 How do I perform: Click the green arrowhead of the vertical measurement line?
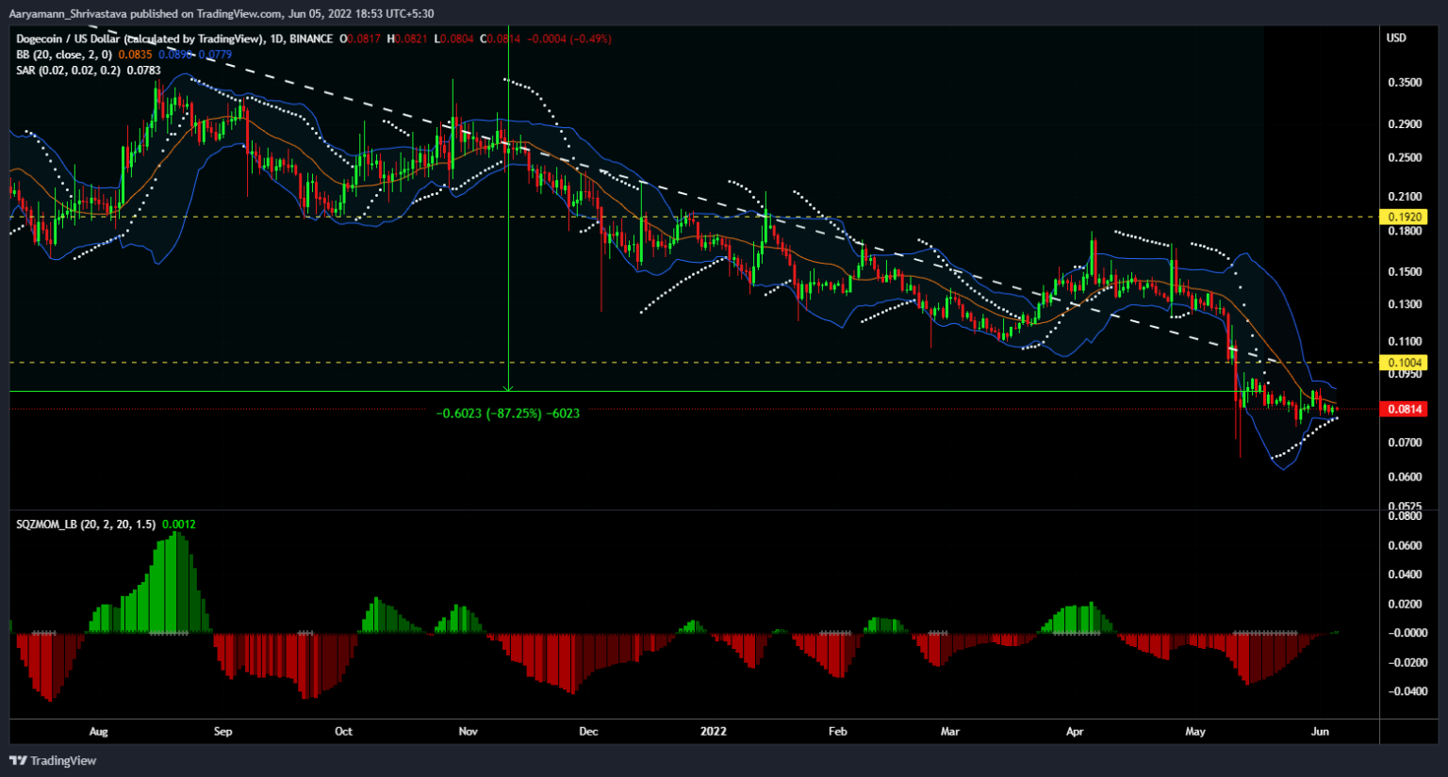tap(508, 387)
